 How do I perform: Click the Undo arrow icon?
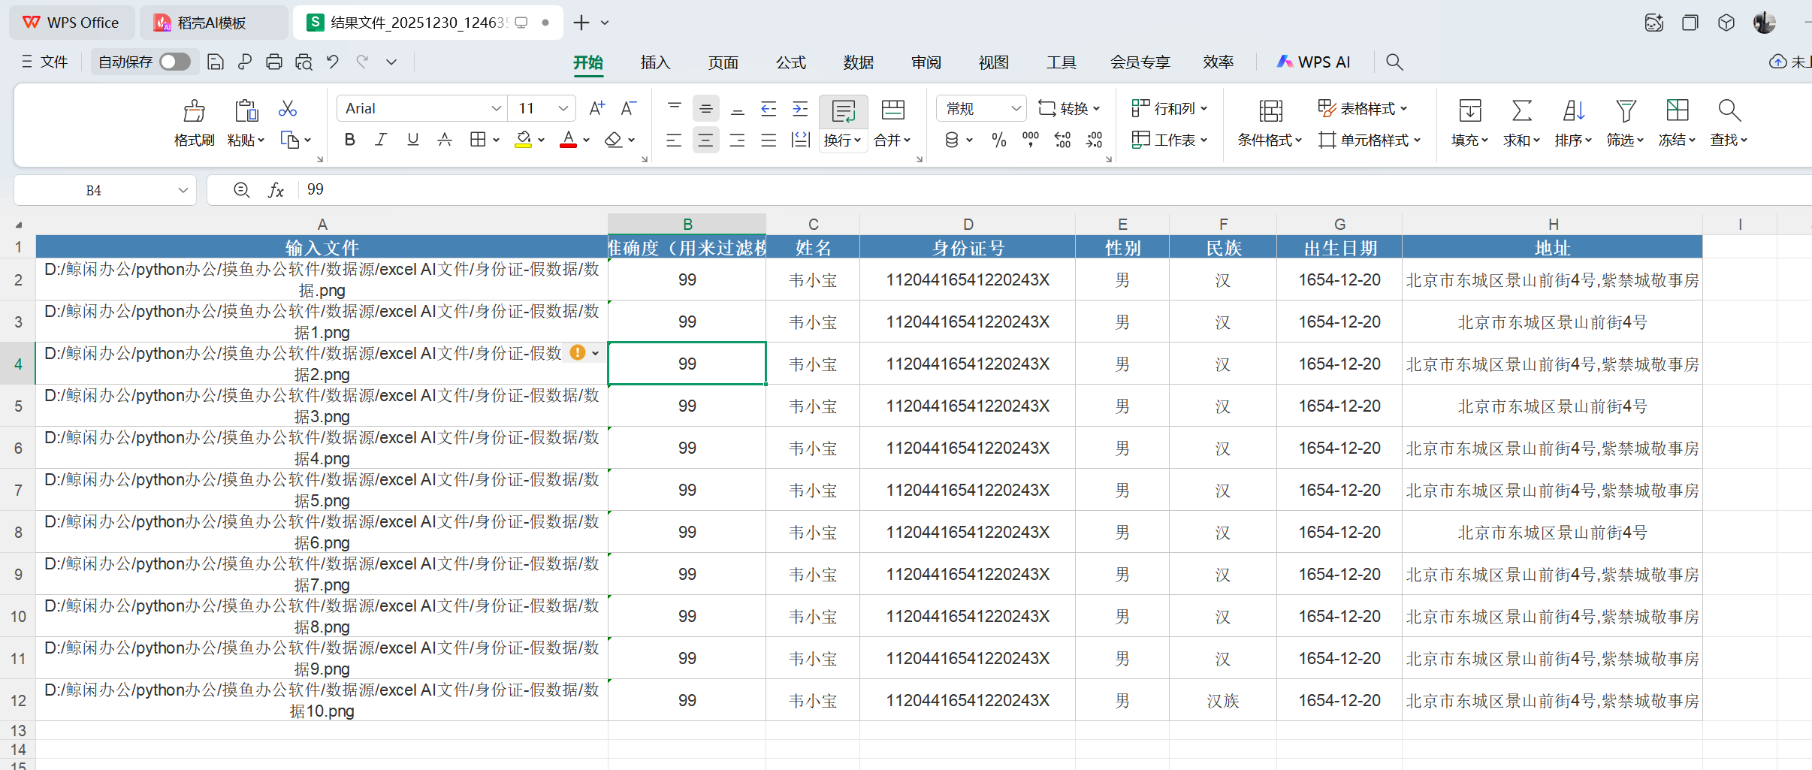click(x=333, y=62)
